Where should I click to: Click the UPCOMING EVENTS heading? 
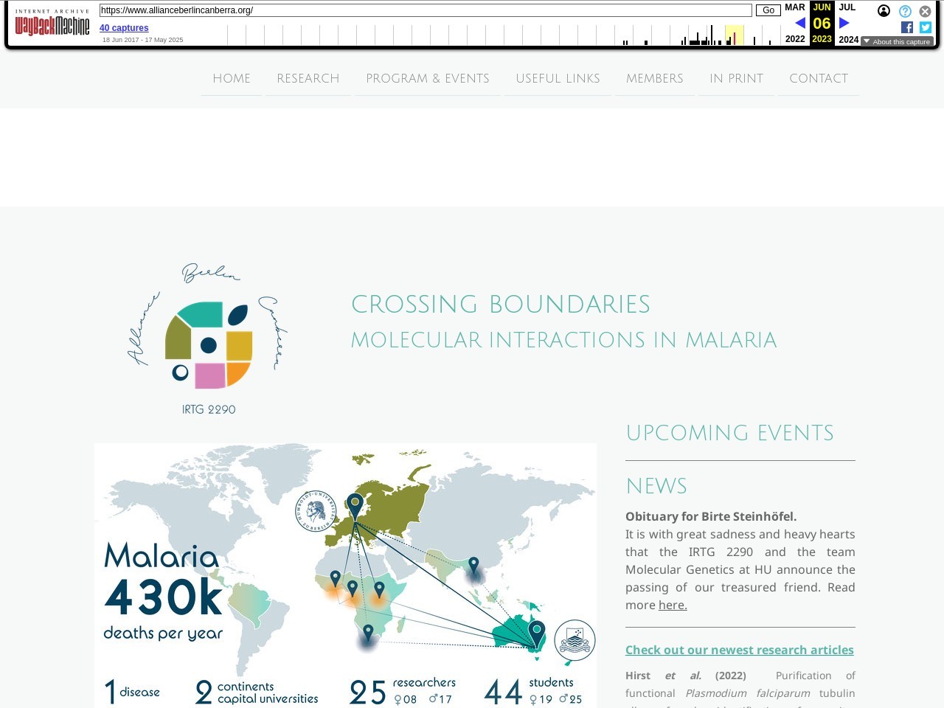pos(729,433)
